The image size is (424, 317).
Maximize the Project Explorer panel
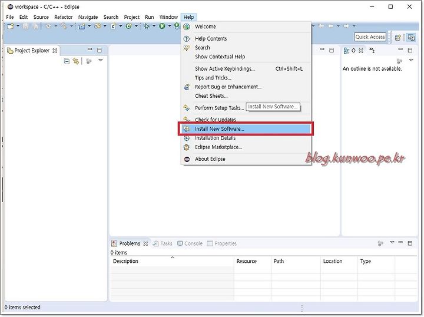click(x=100, y=50)
